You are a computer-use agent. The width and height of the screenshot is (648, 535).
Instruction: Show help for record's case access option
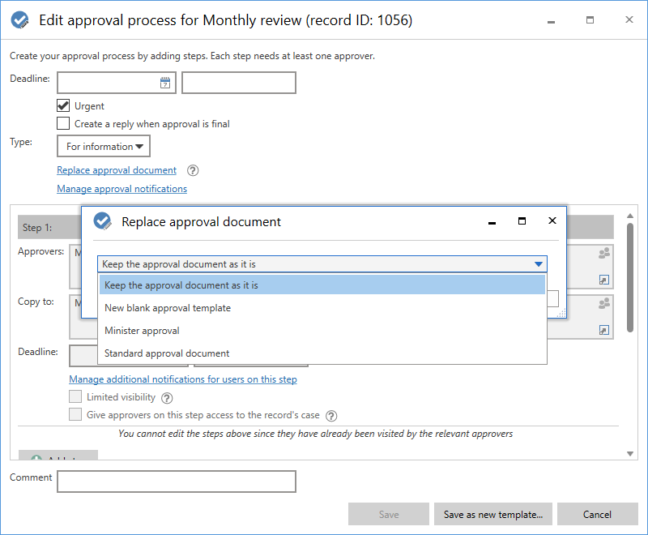pyautogui.click(x=331, y=416)
